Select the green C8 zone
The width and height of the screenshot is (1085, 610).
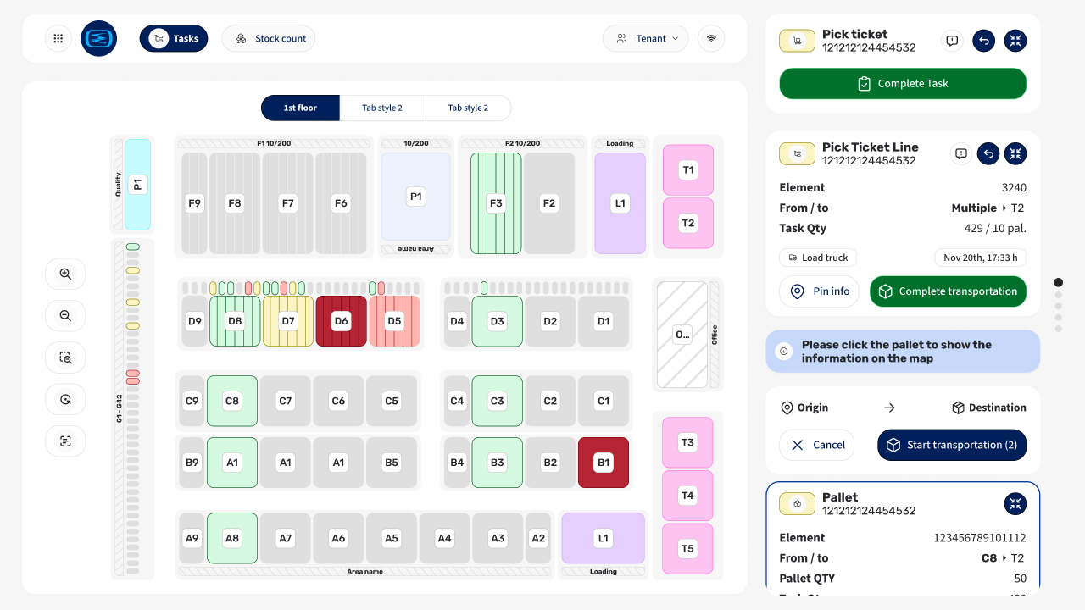point(232,401)
